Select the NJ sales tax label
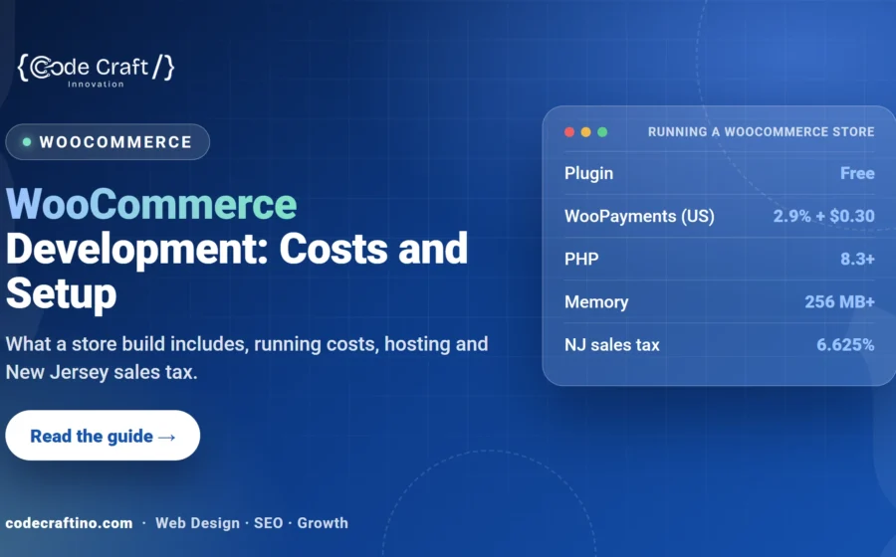Image resolution: width=896 pixels, height=557 pixels. [612, 345]
